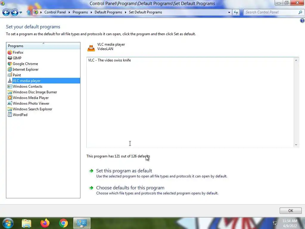The height and width of the screenshot is (229, 305).
Task: Click the search magnifier icon
Action: pyautogui.click(x=300, y=12)
